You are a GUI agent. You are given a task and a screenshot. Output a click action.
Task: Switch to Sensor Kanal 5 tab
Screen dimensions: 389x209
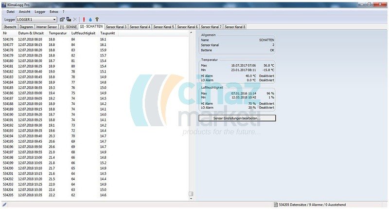pyautogui.click(x=163, y=27)
